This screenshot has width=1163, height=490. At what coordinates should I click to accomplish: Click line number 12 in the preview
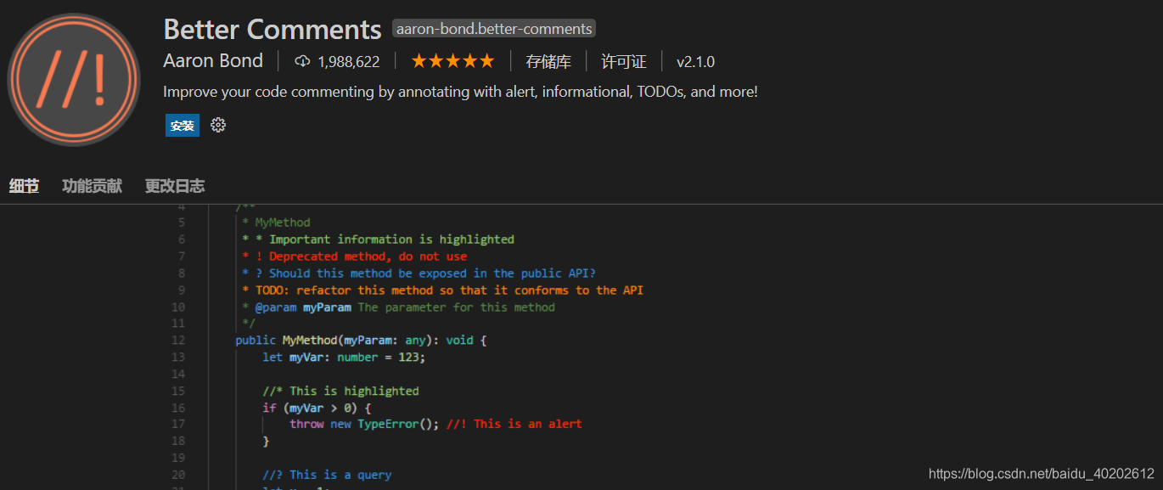click(177, 341)
